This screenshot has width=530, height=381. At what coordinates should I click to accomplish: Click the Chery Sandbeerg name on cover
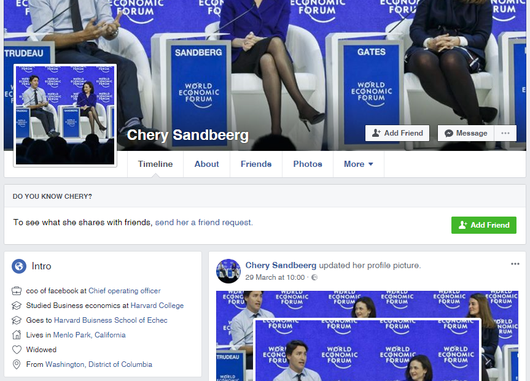187,135
